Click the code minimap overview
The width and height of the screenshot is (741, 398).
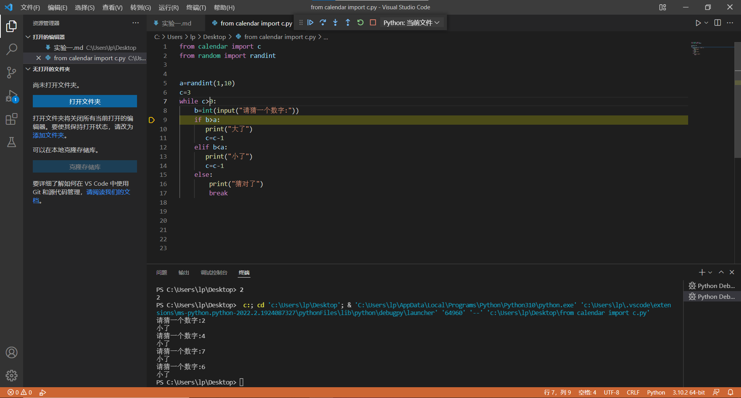click(697, 49)
